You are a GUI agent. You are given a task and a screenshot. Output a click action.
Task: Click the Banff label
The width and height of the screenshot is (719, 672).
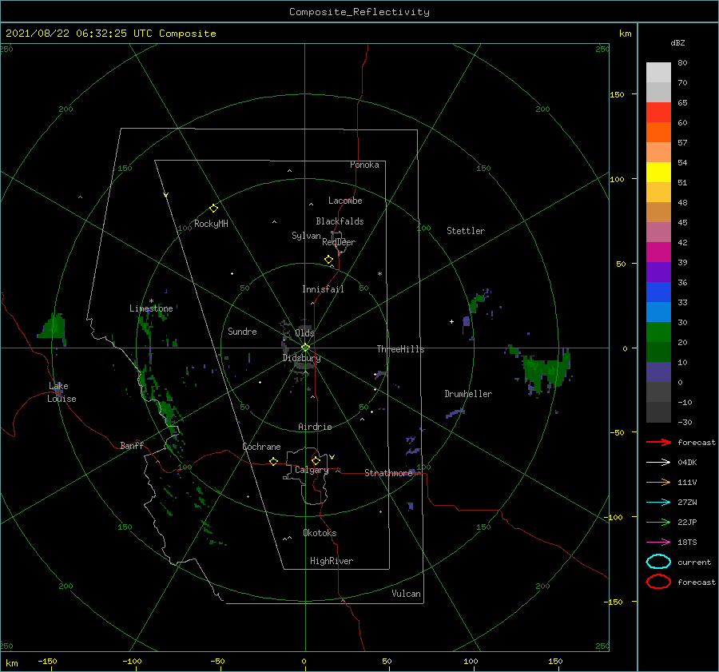coord(132,445)
